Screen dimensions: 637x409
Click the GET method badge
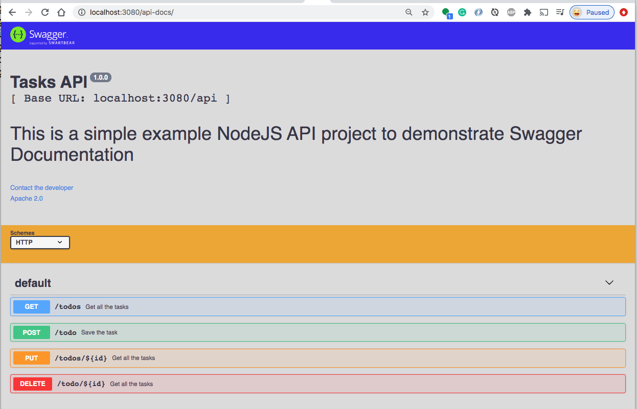tap(31, 306)
